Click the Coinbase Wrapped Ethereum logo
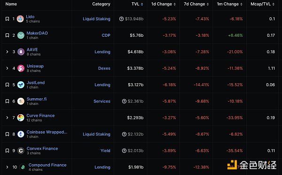 click(21, 134)
